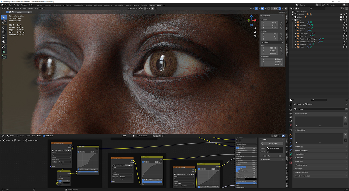Select the Scale tool

tap(3, 37)
